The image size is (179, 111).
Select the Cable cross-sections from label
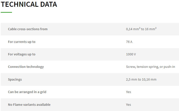[x=28, y=29]
